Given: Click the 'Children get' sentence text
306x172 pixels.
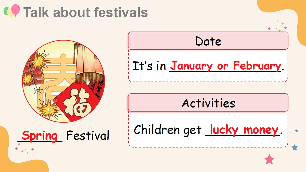Looking at the screenshot, I should pyautogui.click(x=168, y=130).
